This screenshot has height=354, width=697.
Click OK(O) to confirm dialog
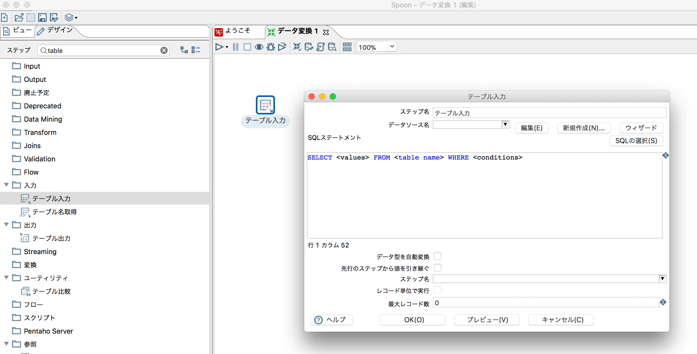point(412,320)
